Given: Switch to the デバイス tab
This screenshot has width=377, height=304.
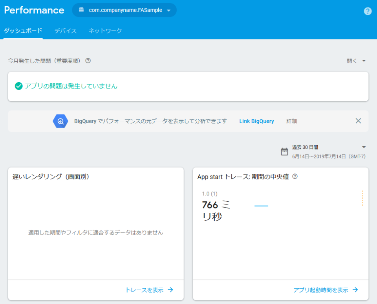Looking at the screenshot, I should click(65, 30).
